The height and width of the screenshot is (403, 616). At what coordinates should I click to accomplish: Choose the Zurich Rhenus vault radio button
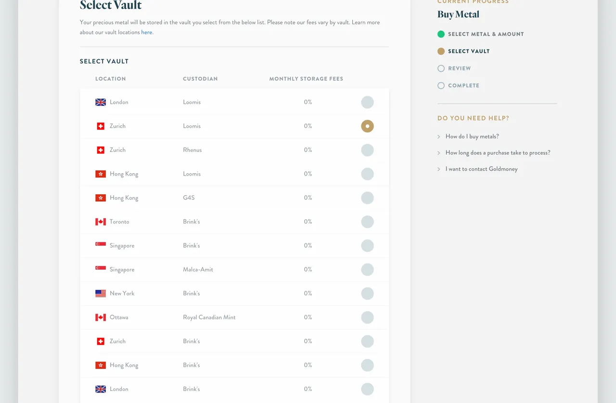367,150
